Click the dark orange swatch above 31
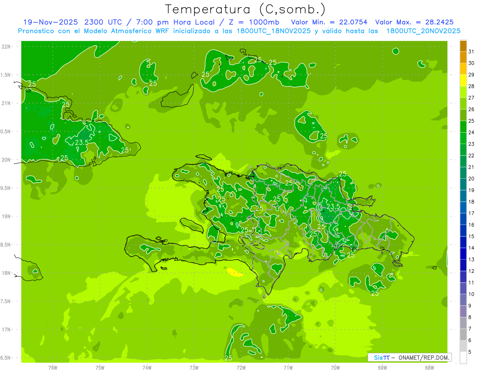Viewport: 482px width, 373px height. click(x=463, y=46)
